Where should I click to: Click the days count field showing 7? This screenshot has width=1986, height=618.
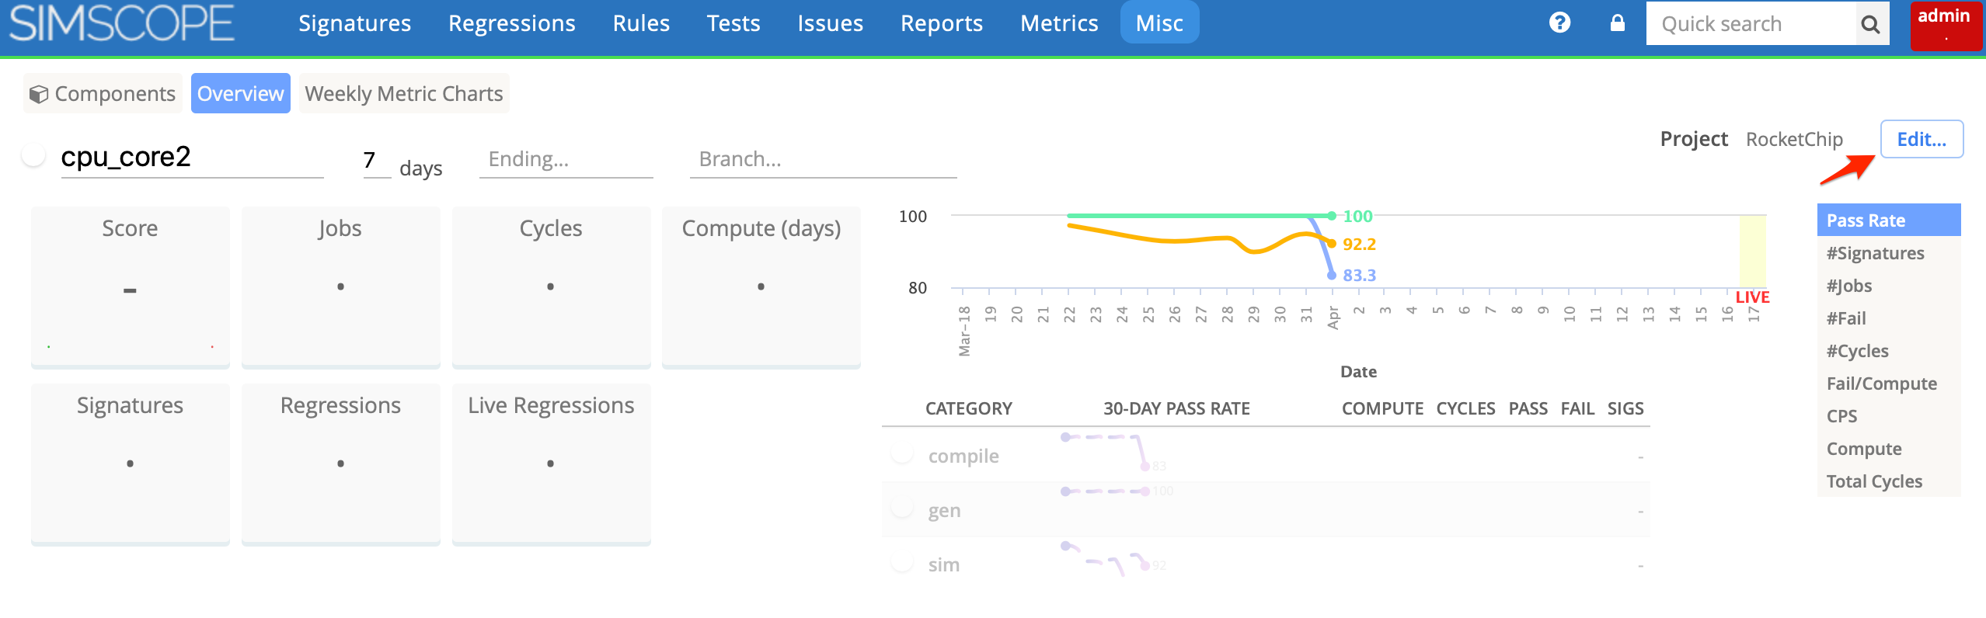pyautogui.click(x=377, y=160)
